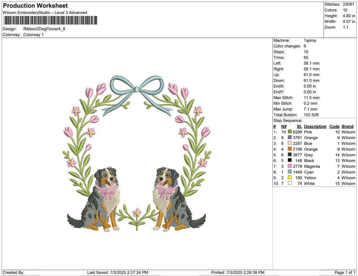This screenshot has height=276, width=358.
Task: Click the Yellow thread color chip
Action: coord(289,177)
